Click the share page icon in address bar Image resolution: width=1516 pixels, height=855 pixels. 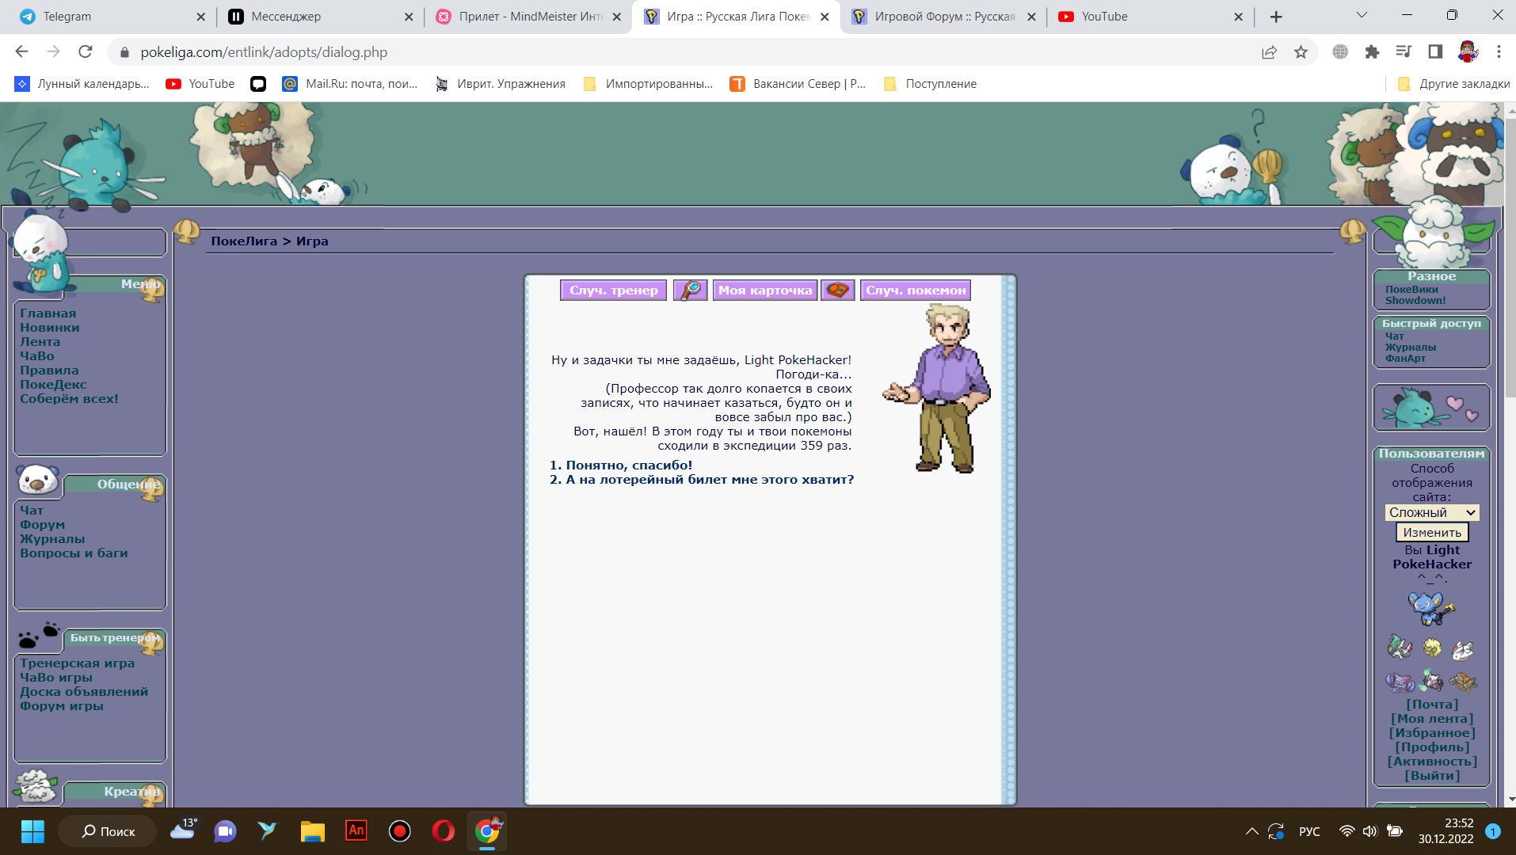(1269, 52)
